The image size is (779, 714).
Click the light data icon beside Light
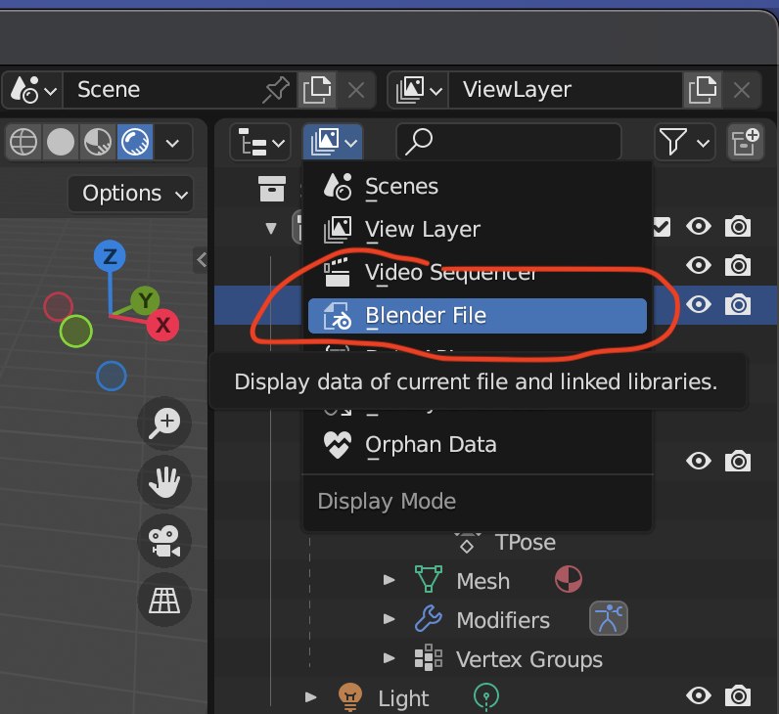(486, 696)
